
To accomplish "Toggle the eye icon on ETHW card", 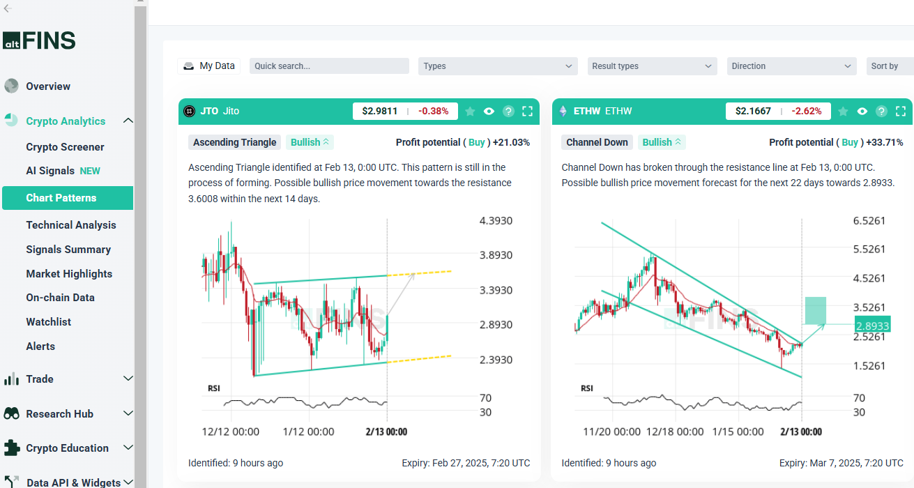I will pyautogui.click(x=862, y=111).
